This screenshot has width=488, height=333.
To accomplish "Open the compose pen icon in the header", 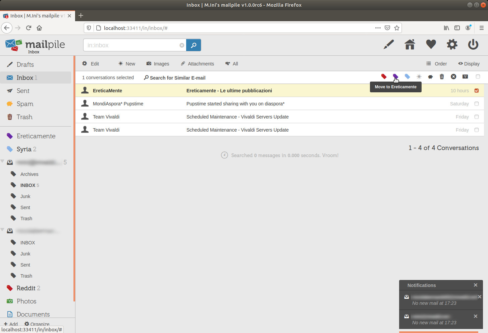I will [x=389, y=44].
